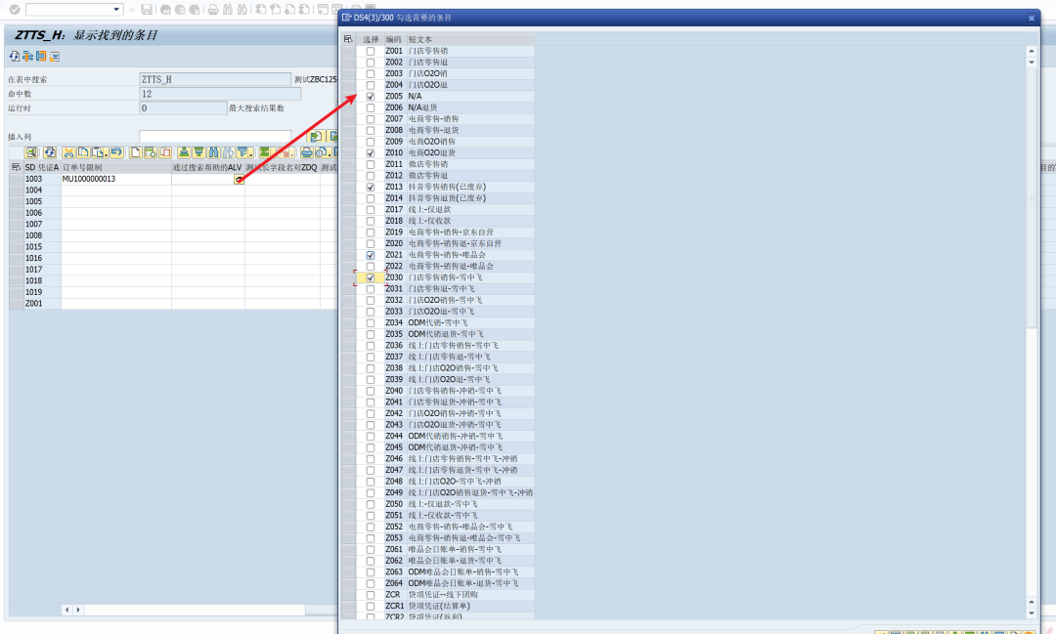Click the 编码 column header in dialog
Image resolution: width=1056 pixels, height=634 pixels.
(393, 40)
